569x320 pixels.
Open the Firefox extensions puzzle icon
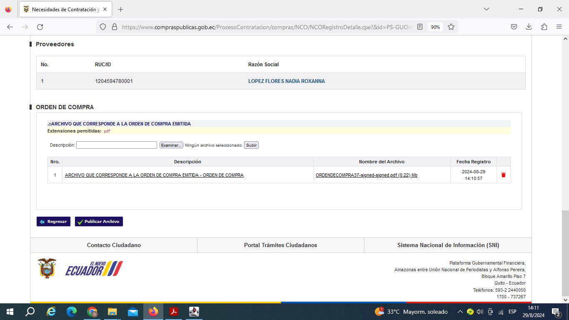(544, 27)
